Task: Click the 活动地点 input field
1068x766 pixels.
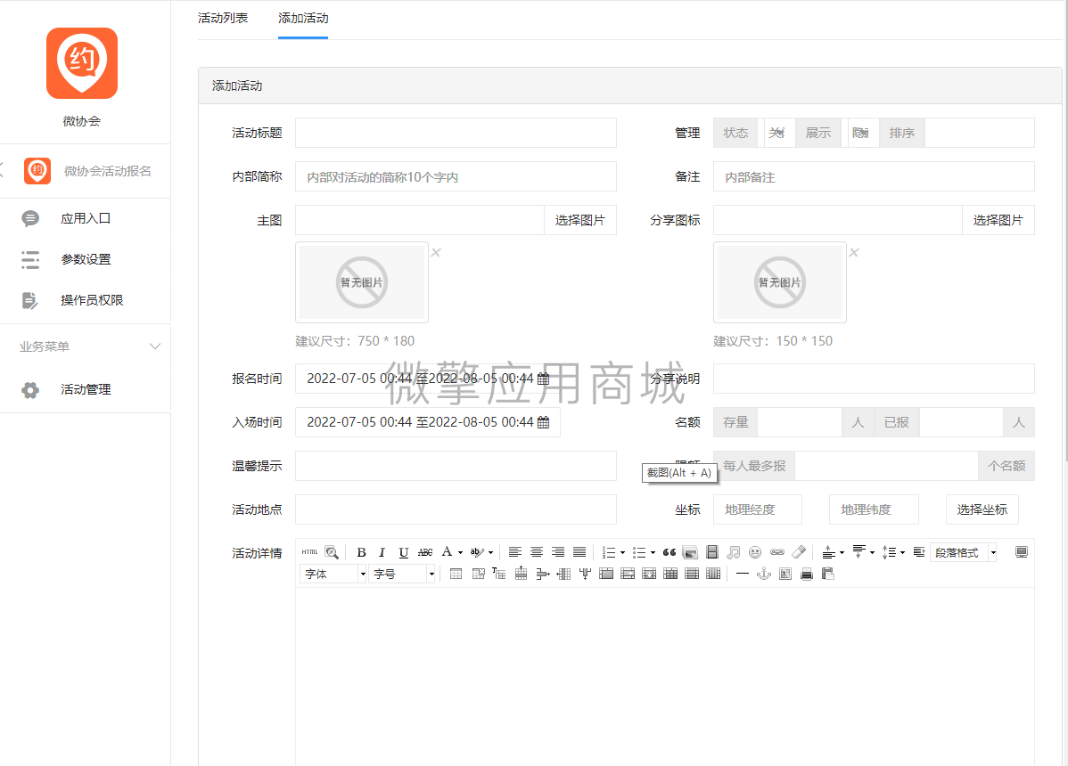Action: (x=456, y=509)
